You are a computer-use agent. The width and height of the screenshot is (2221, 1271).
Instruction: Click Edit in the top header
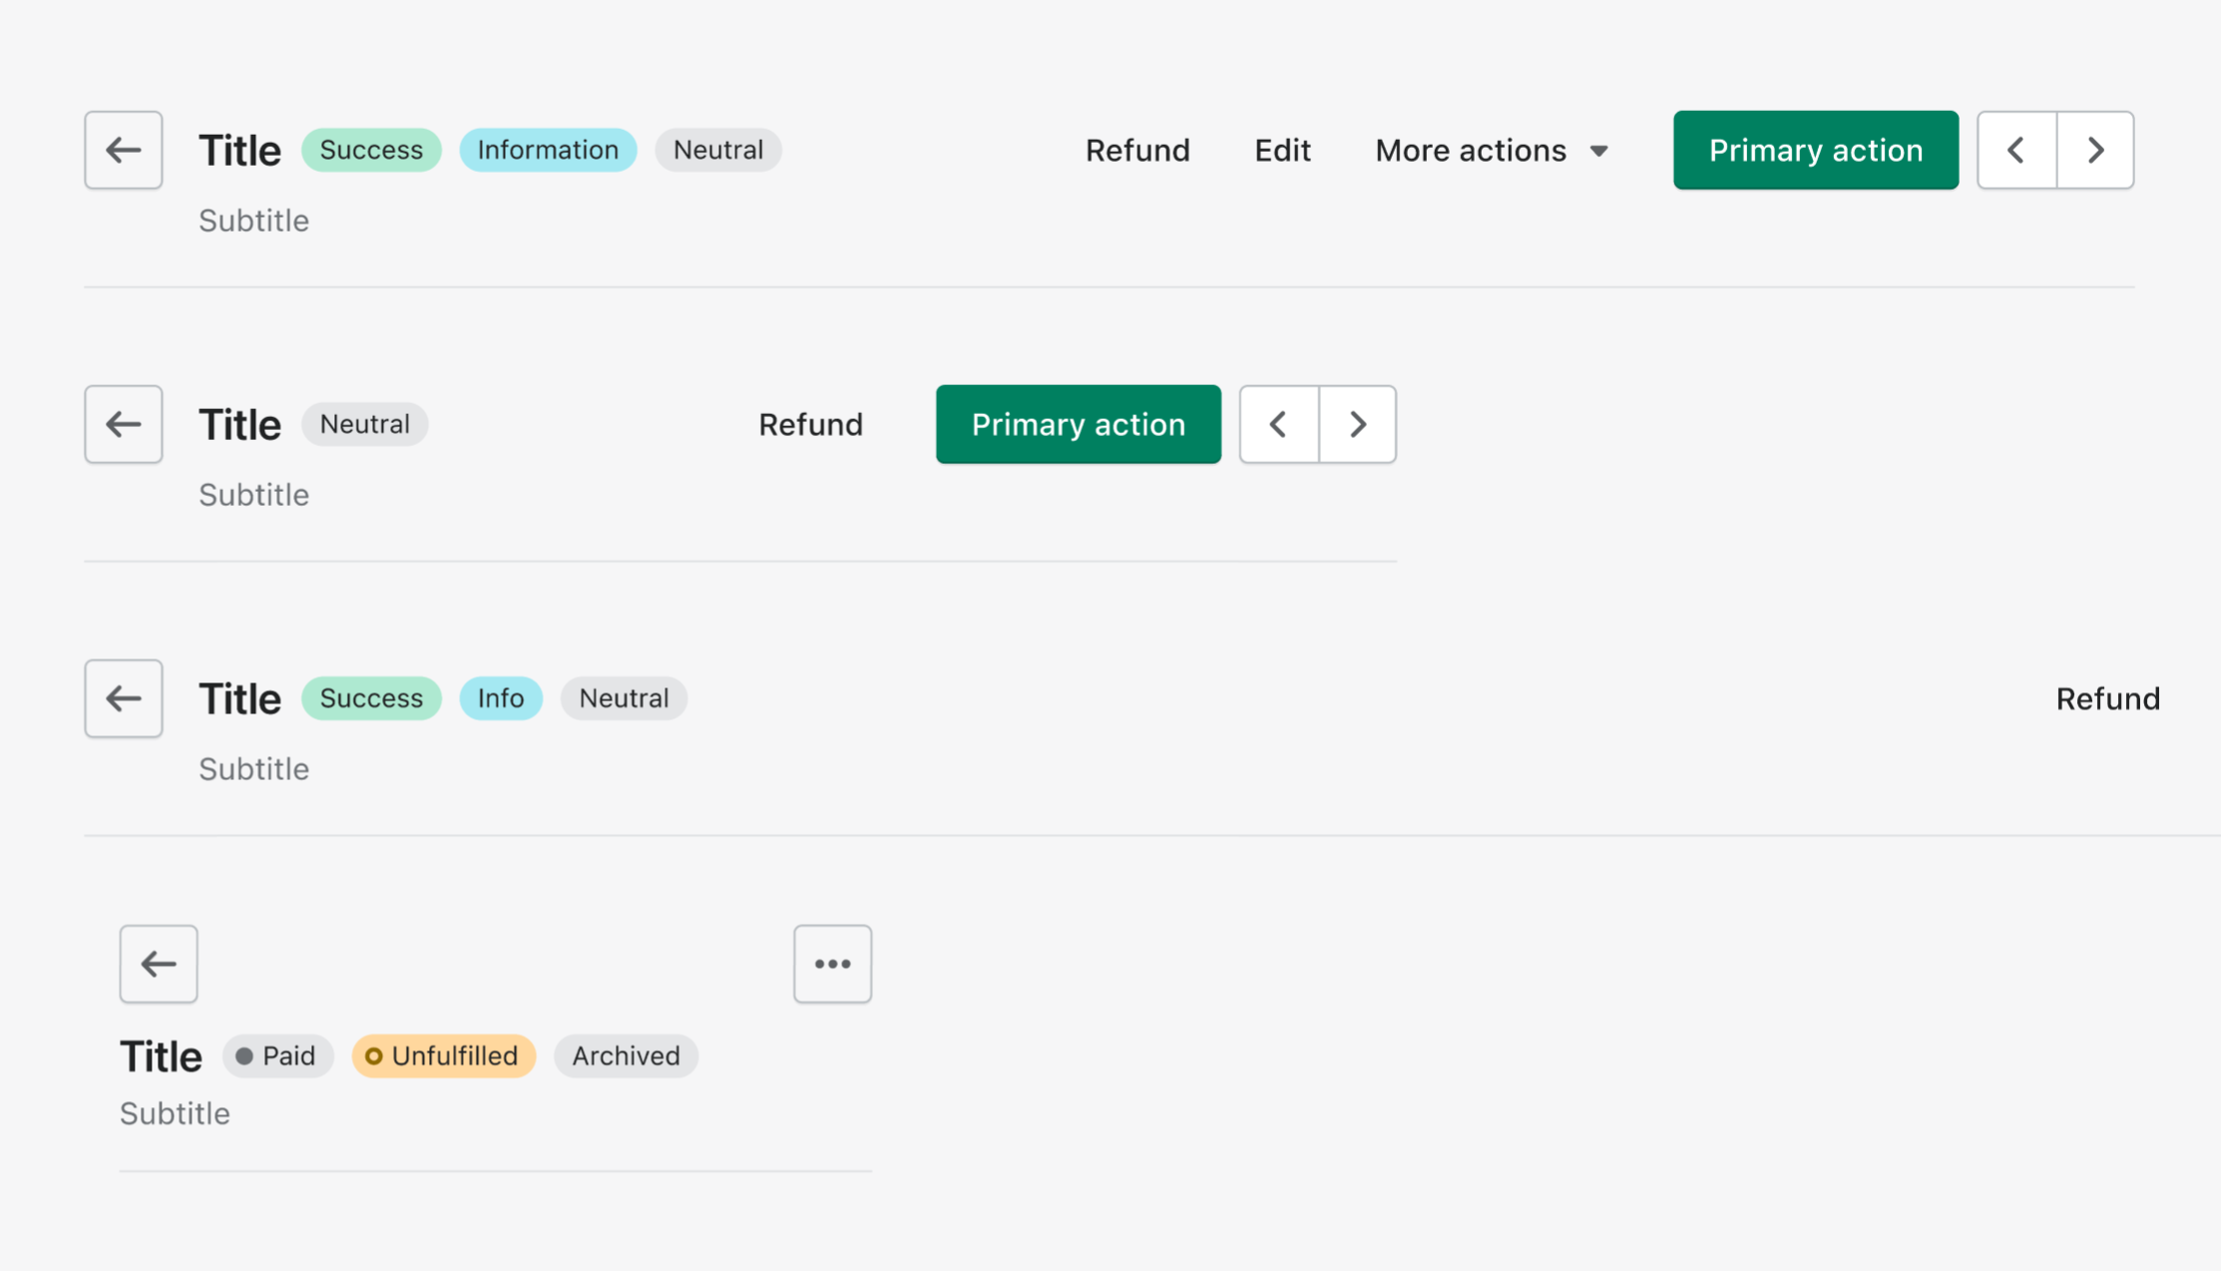[1282, 150]
